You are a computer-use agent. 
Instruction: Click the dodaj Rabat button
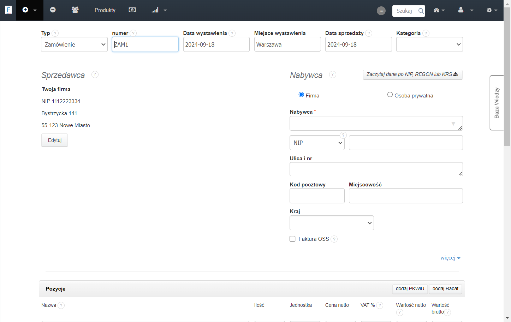coord(445,289)
